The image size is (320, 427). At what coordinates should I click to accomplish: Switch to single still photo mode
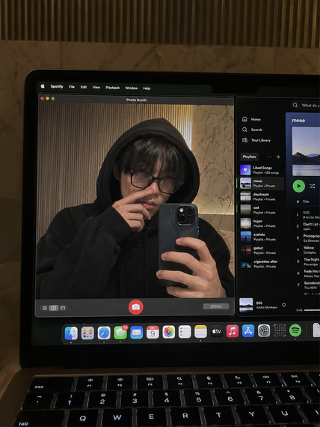(54, 308)
